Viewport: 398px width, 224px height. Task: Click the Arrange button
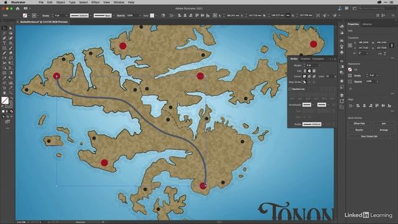pyautogui.click(x=384, y=130)
